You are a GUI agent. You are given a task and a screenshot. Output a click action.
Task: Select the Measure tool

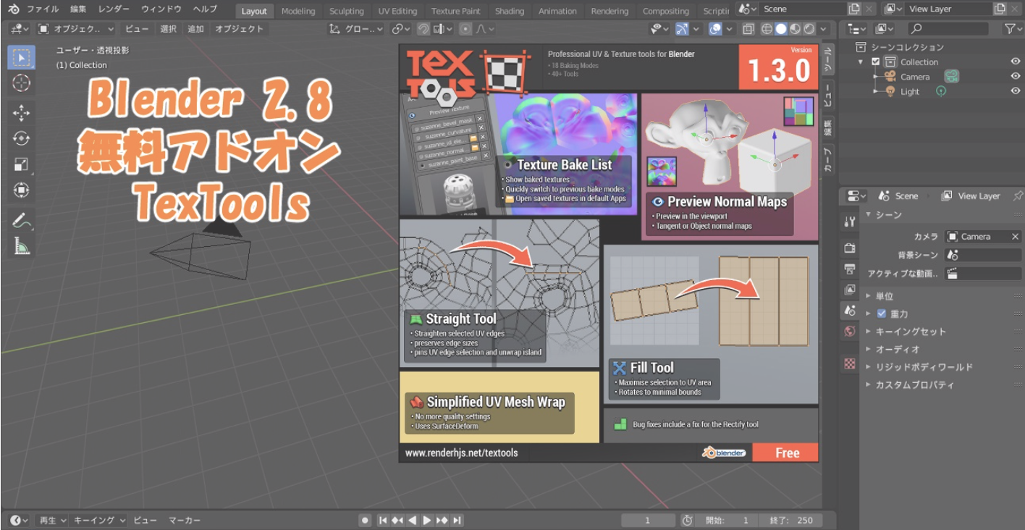tap(22, 246)
